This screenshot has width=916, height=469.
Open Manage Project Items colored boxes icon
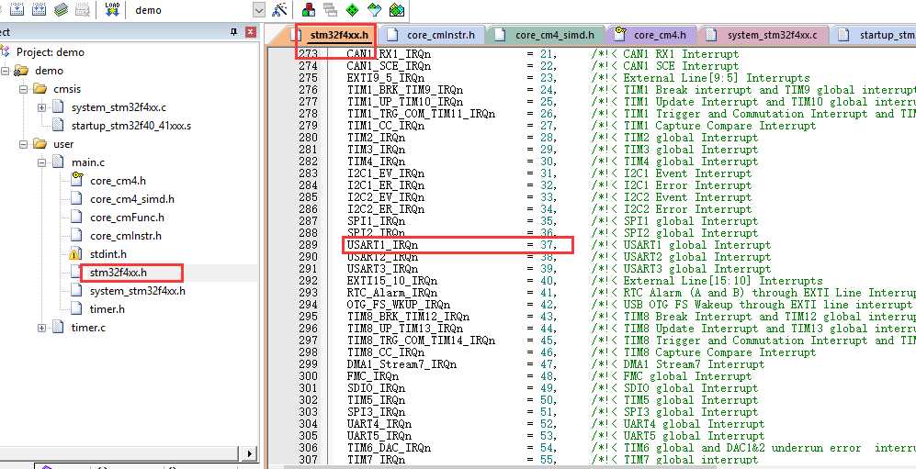(x=309, y=9)
